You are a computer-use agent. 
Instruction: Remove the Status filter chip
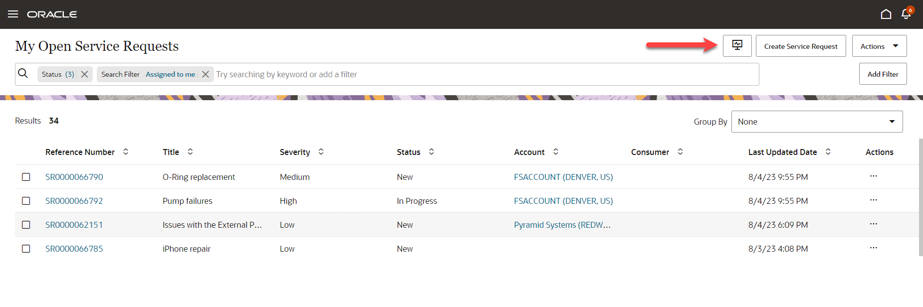[85, 74]
